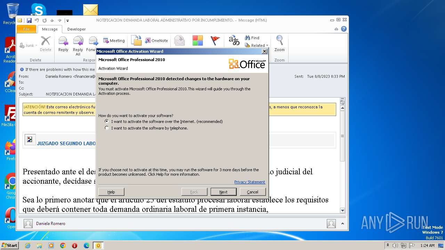This screenshot has width=445, height=250.
Task: Click the Mark Unread envelope icon
Action: click(x=179, y=41)
